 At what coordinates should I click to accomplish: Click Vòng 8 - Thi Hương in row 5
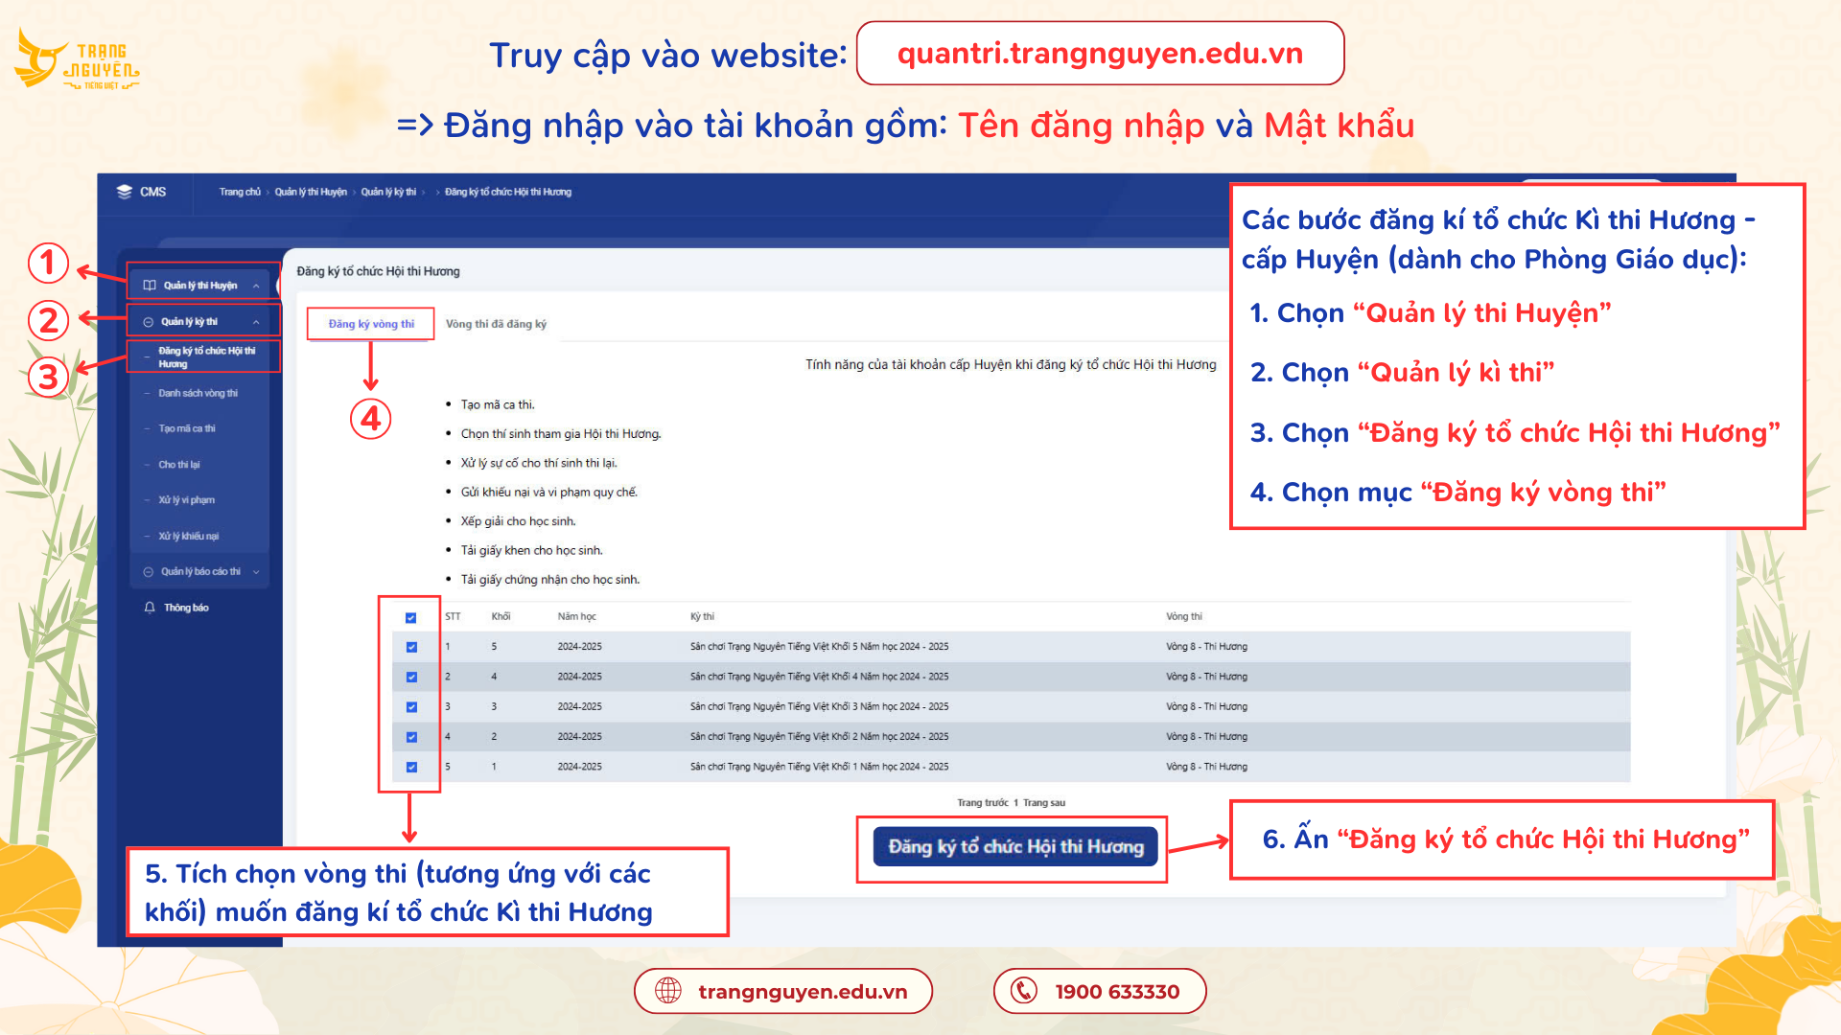click(x=1206, y=767)
